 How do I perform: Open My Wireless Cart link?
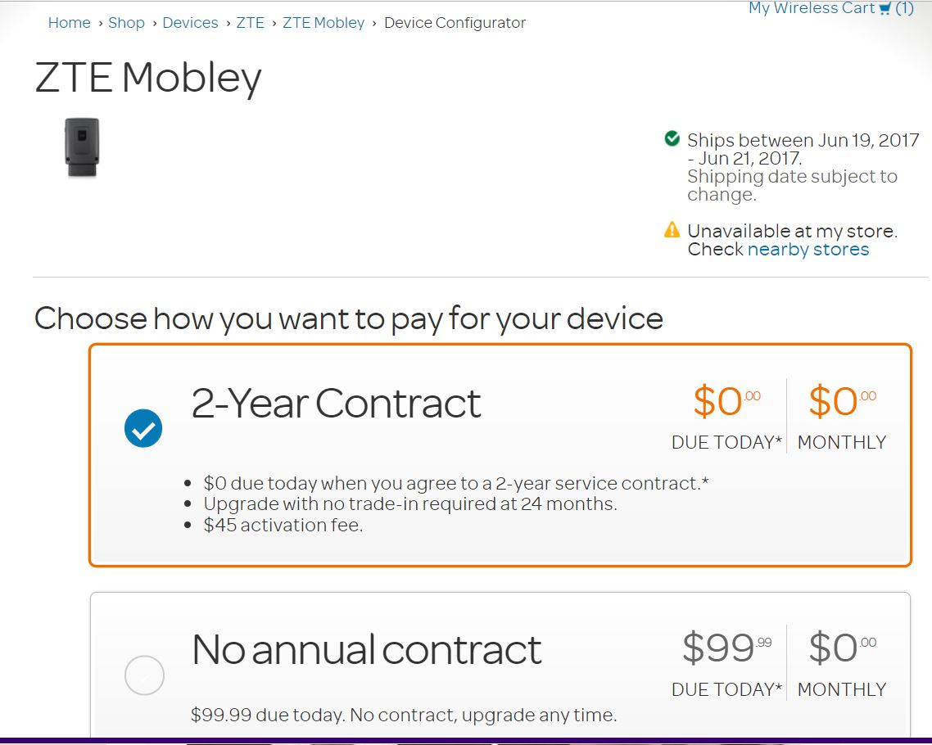pyautogui.click(x=811, y=8)
